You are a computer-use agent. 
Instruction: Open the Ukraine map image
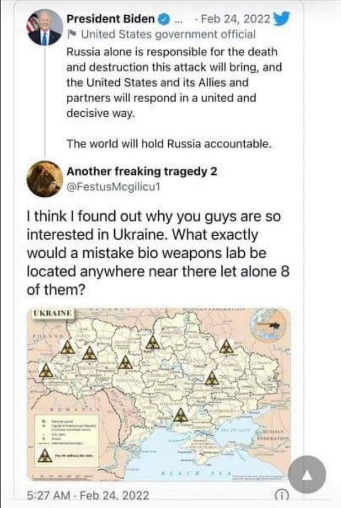pos(159,395)
